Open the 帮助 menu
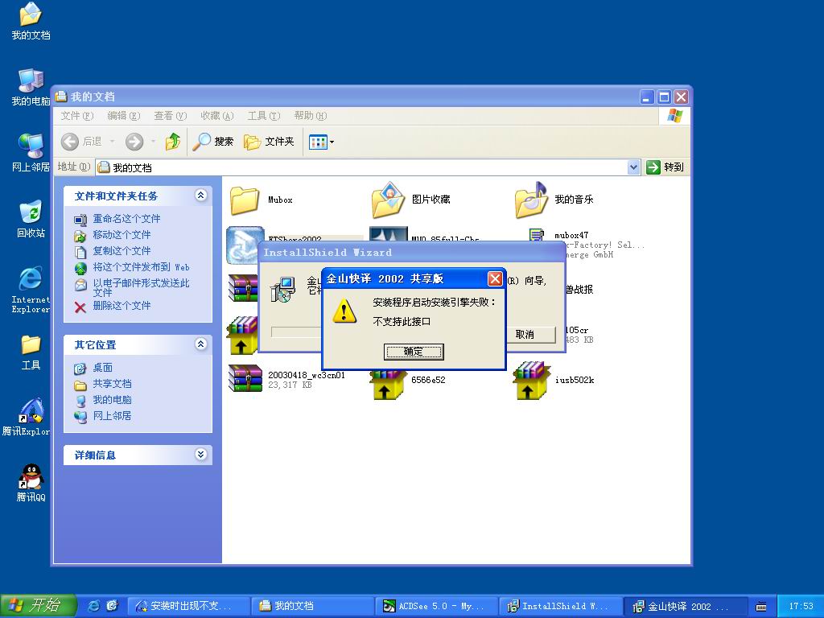 pyautogui.click(x=310, y=116)
